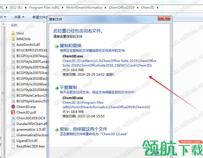Click the Chem3D breadcrumb segment
Viewport: 203px width, 158px height.
click(x=148, y=7)
